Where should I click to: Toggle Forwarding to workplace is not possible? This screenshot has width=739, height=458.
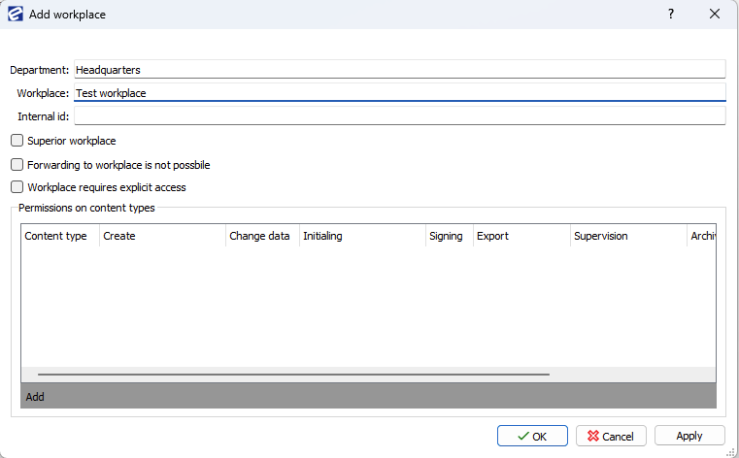(17, 165)
